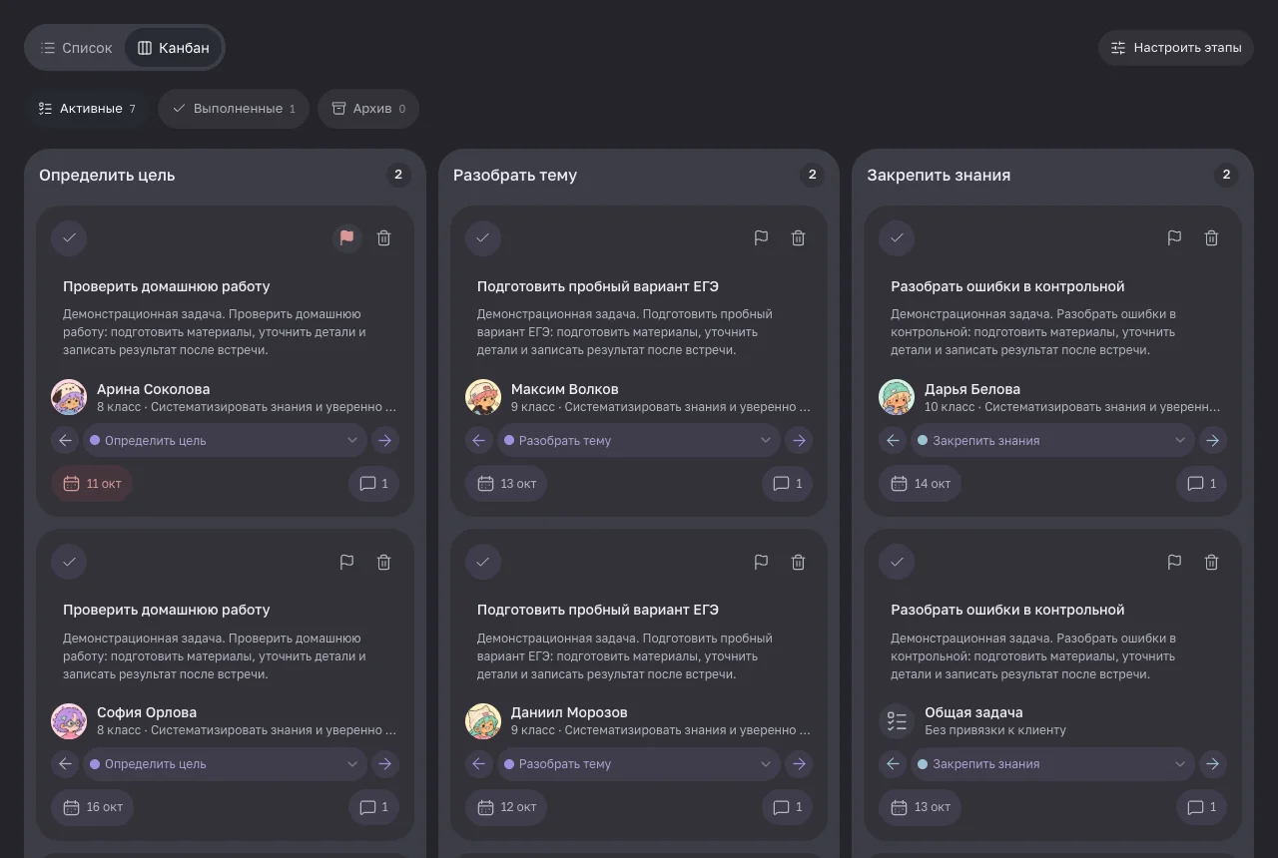Image resolution: width=1278 pixels, height=858 pixels.
Task: Mark Арина Соколова's task complete
Action: [69, 238]
